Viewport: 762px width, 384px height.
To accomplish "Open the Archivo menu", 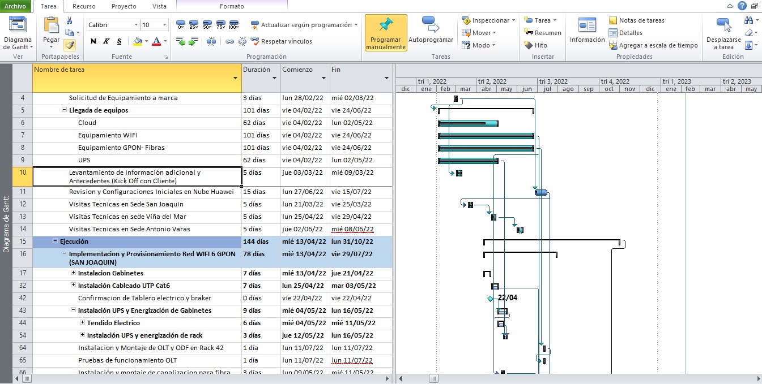I will point(15,6).
